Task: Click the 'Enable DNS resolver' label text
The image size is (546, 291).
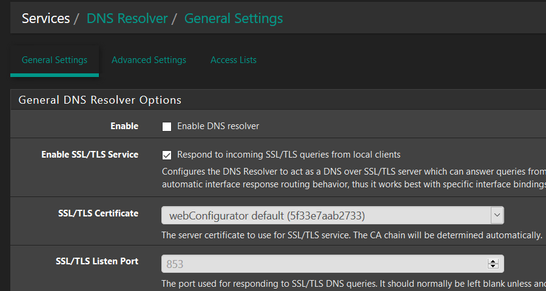Action: click(x=218, y=126)
